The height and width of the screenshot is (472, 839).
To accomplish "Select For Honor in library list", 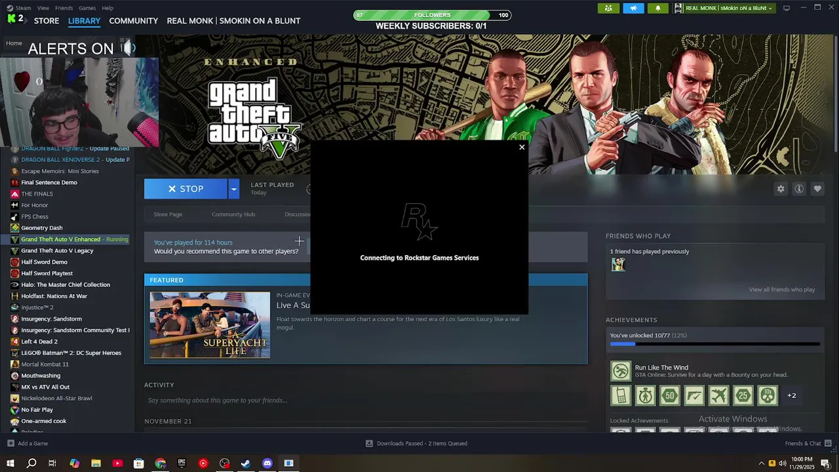I will click(35, 205).
